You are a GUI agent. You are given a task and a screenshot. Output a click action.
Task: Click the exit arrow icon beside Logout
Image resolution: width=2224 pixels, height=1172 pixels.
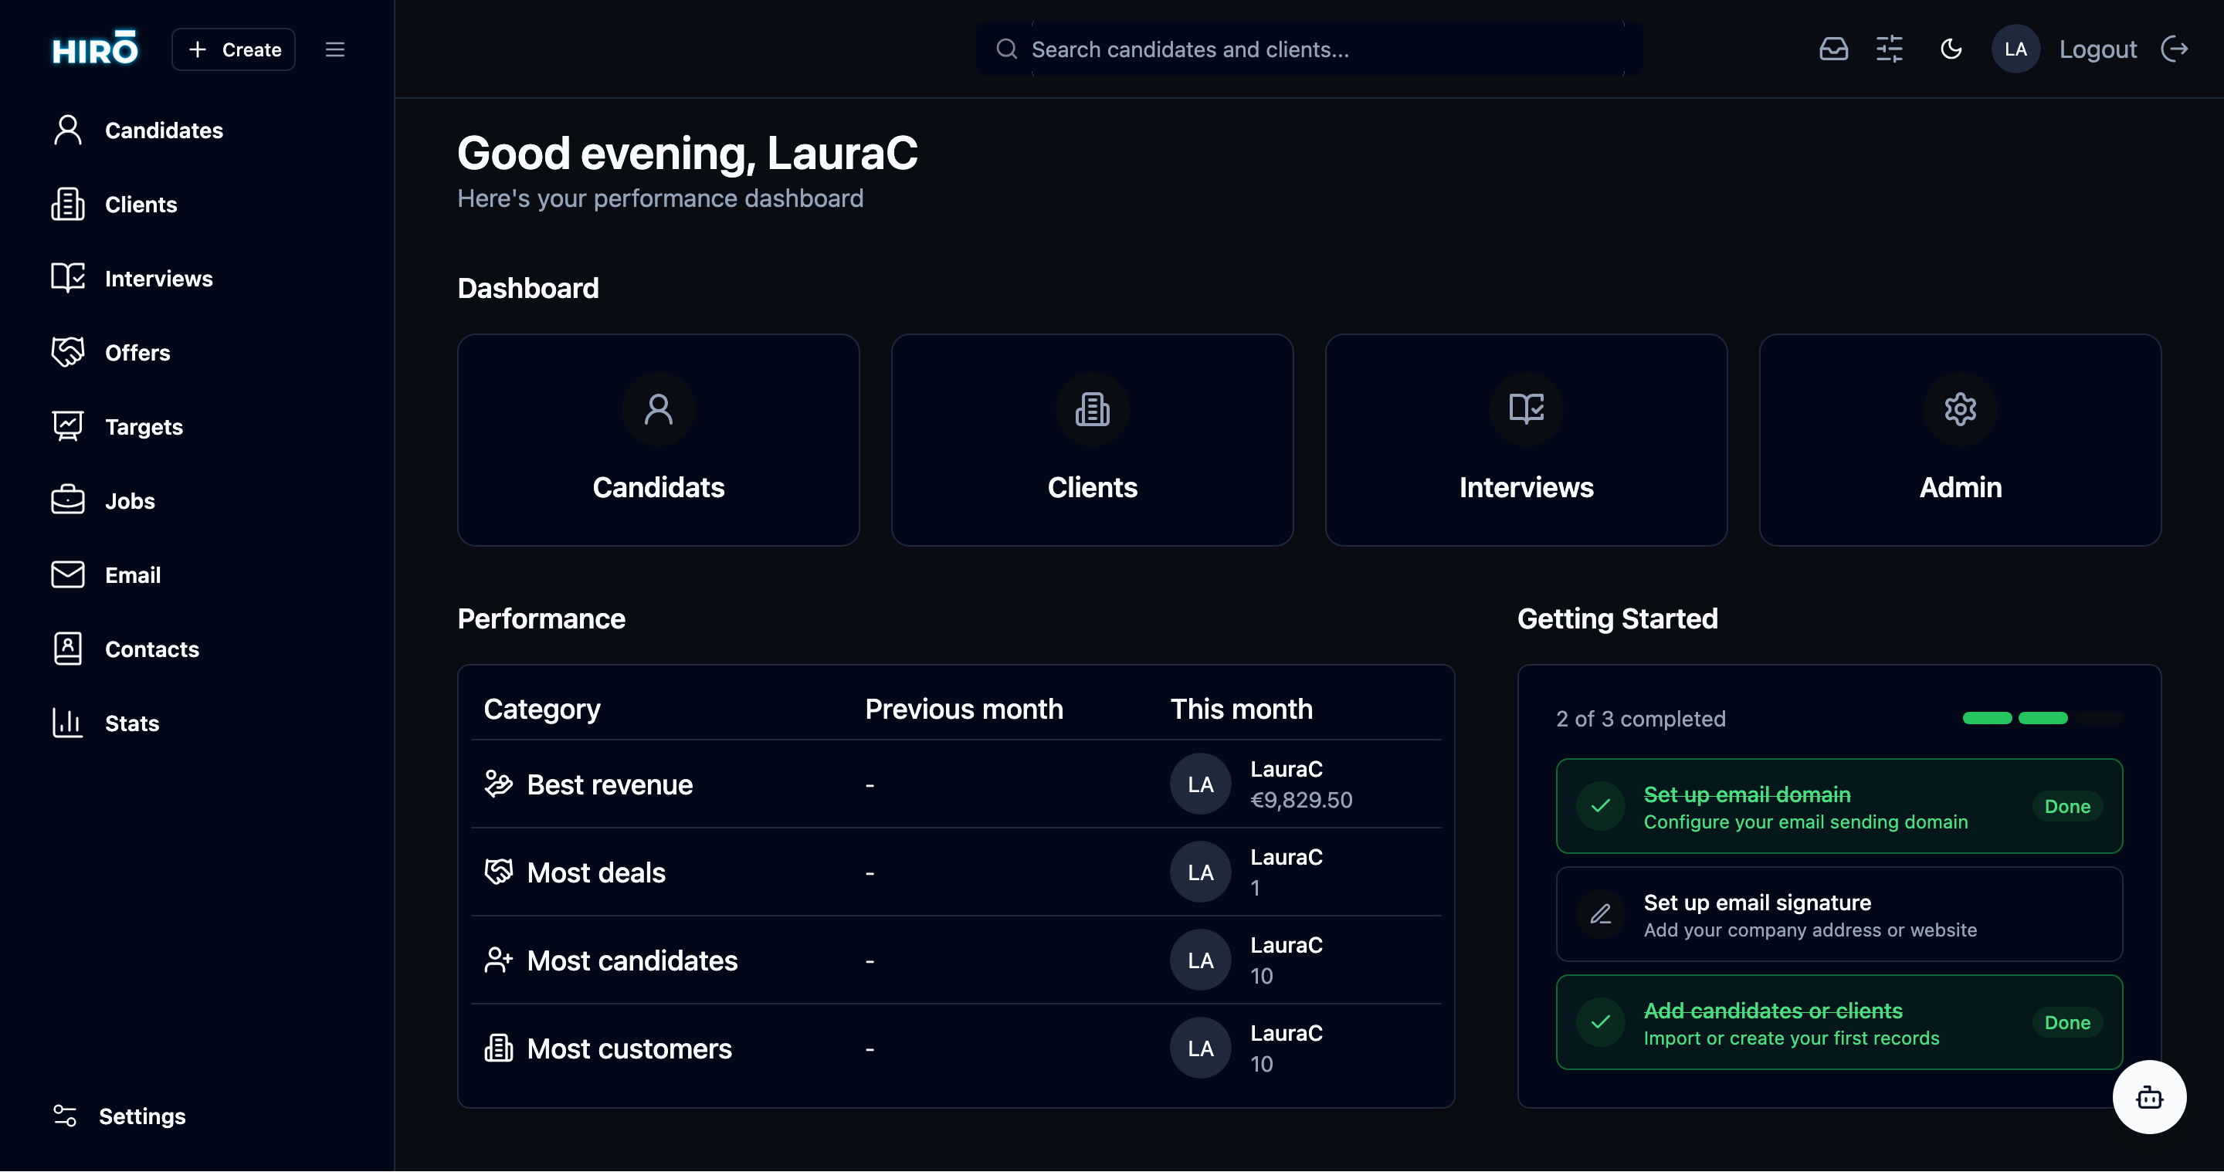(2175, 49)
